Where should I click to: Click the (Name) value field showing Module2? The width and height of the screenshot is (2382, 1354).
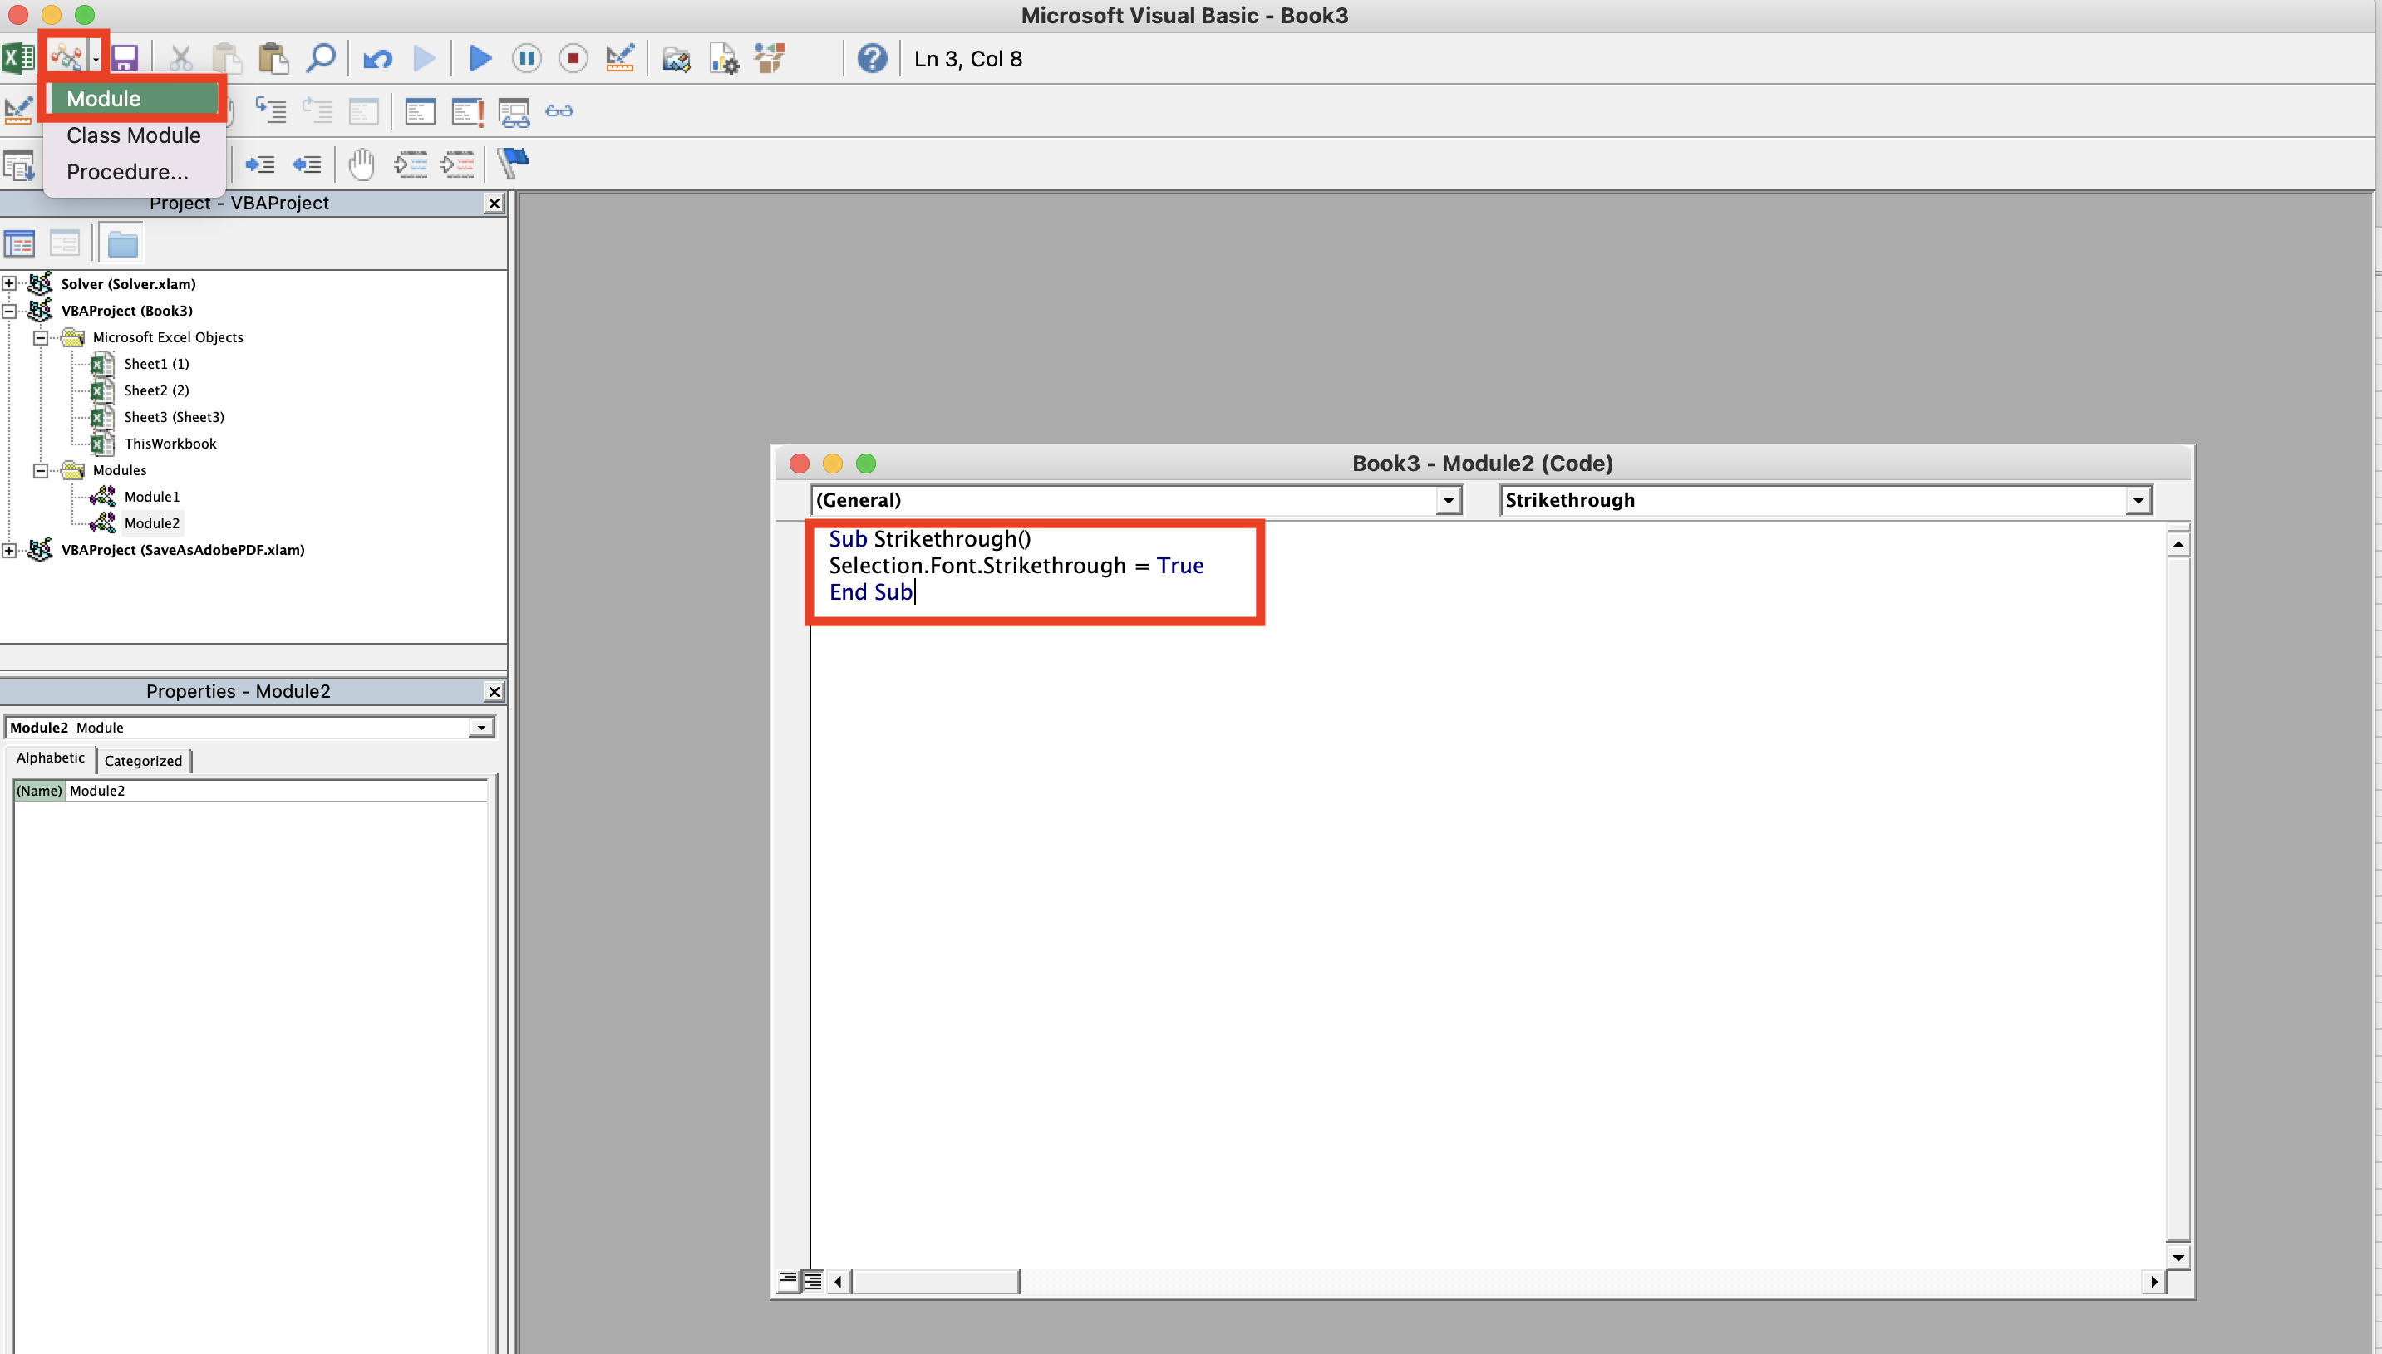tap(277, 791)
